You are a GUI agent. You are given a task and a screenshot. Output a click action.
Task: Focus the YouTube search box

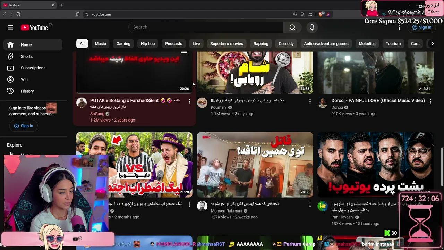[206, 27]
